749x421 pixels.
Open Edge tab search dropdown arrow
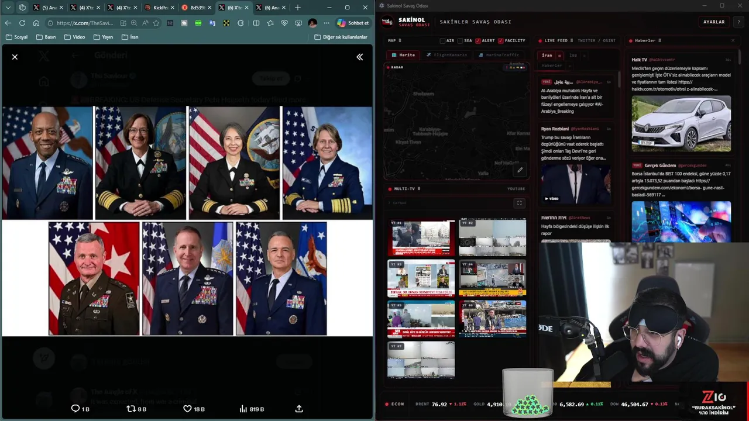[8, 8]
